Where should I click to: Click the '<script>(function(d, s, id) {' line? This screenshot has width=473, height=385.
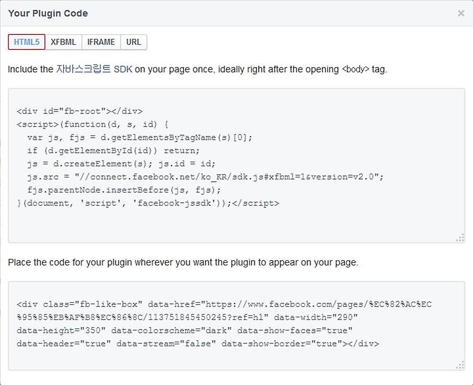(93, 124)
